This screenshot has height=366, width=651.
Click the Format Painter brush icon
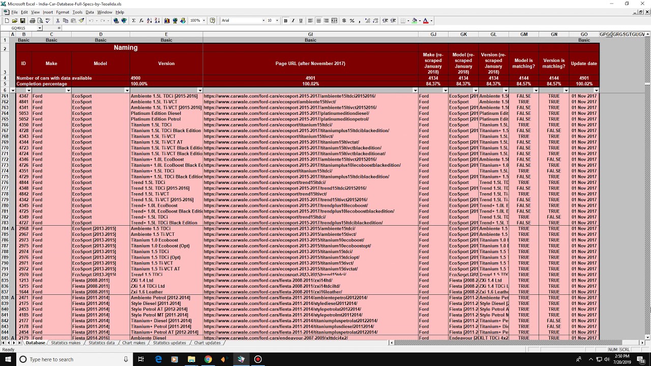(81, 20)
